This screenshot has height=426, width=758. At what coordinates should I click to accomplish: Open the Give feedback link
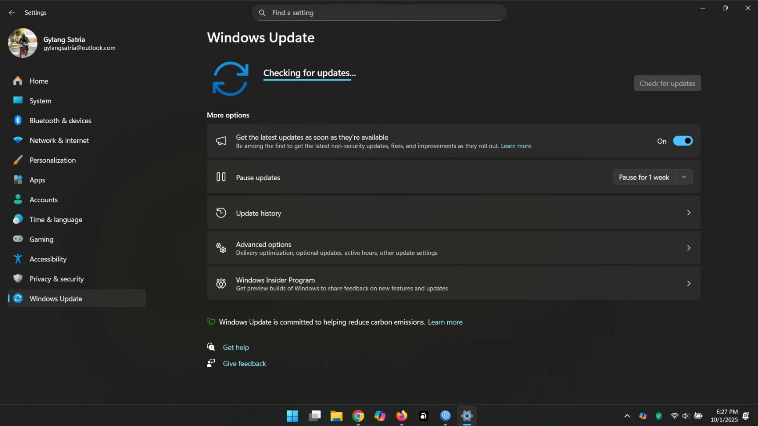[x=244, y=364]
